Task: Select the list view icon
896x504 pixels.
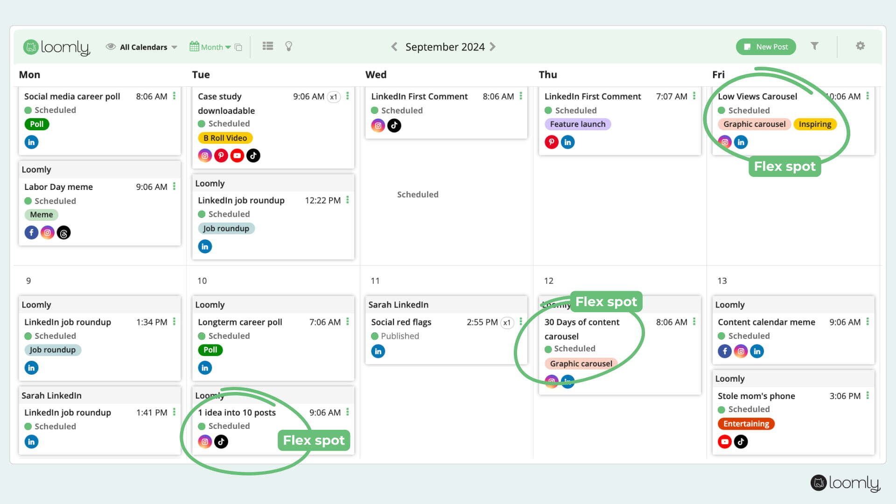Action: coord(268,46)
